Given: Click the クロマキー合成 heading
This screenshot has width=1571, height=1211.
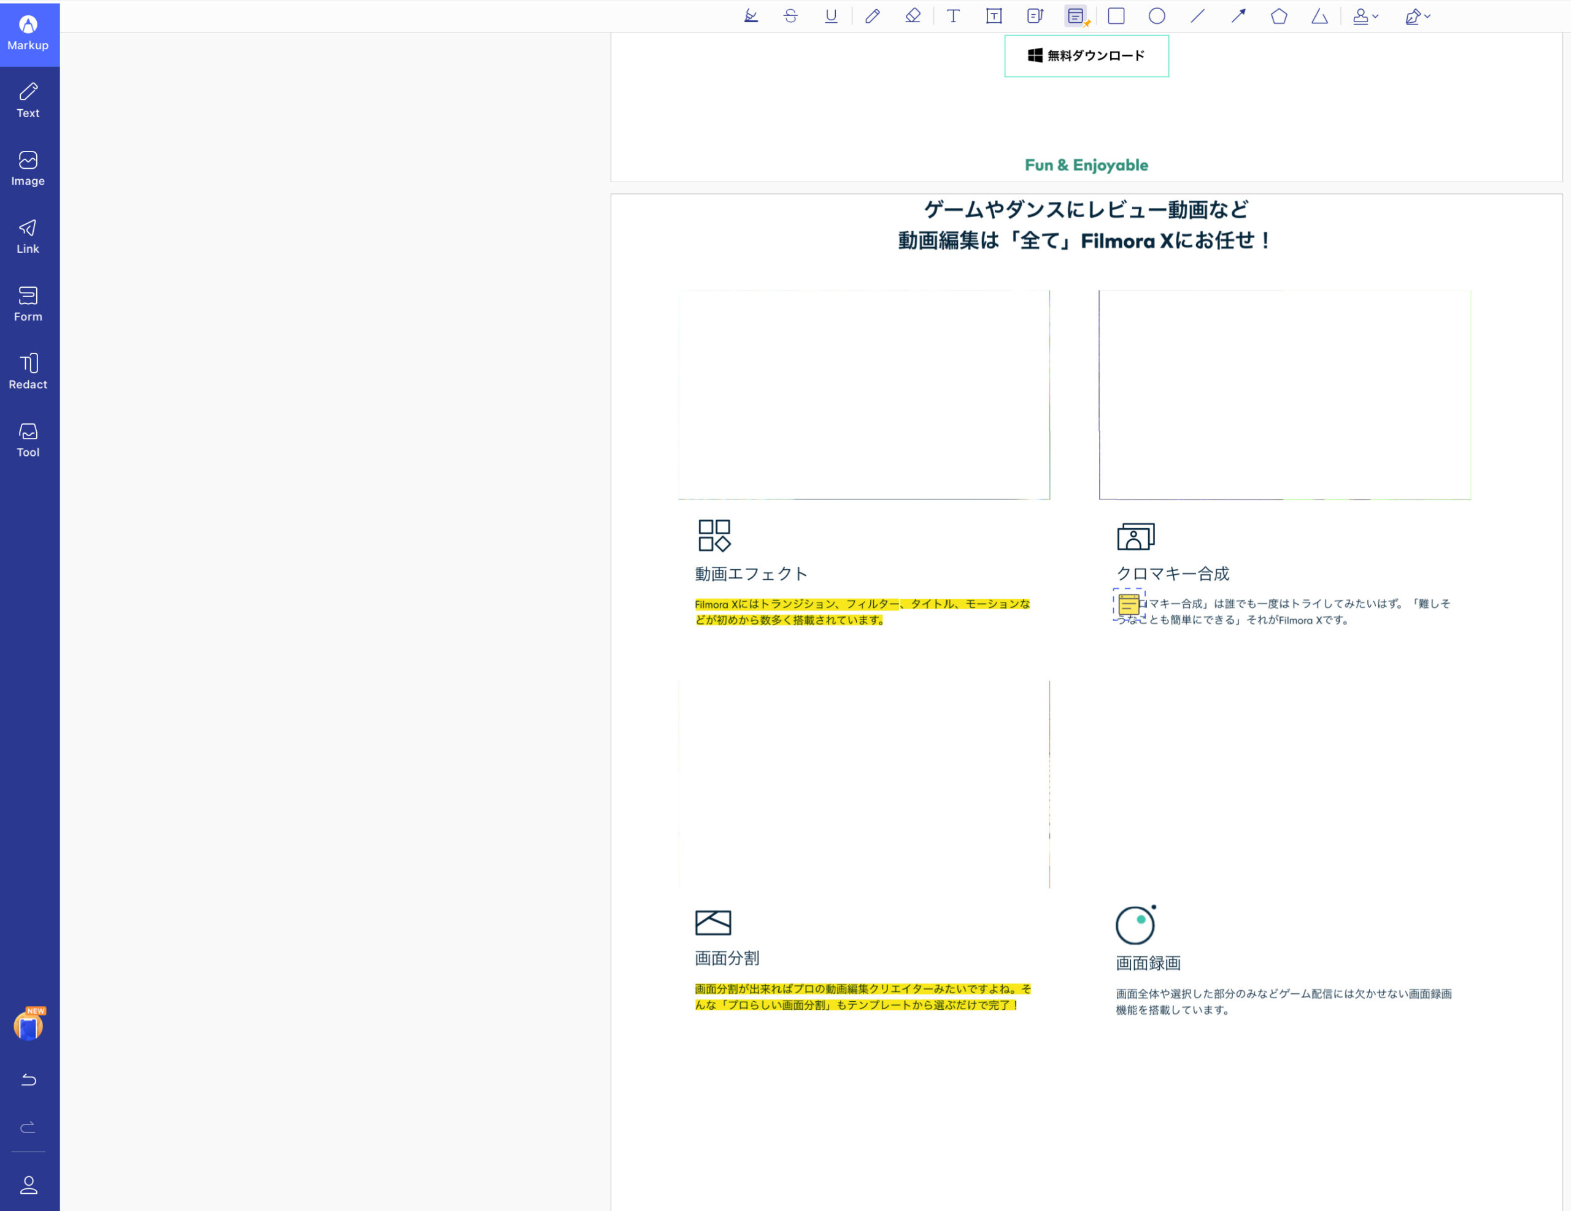Looking at the screenshot, I should pyautogui.click(x=1173, y=574).
